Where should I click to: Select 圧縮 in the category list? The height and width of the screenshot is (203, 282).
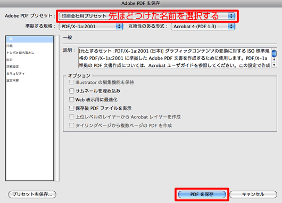(29, 46)
